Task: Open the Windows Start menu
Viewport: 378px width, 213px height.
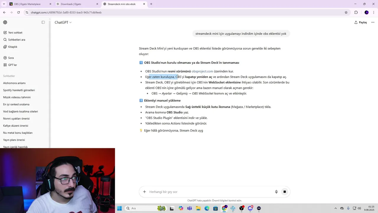Action: [119, 208]
